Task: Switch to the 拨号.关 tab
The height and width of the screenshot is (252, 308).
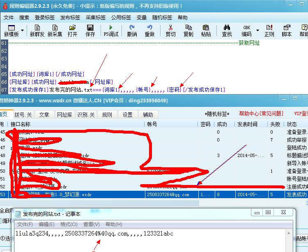Action: tap(23, 115)
